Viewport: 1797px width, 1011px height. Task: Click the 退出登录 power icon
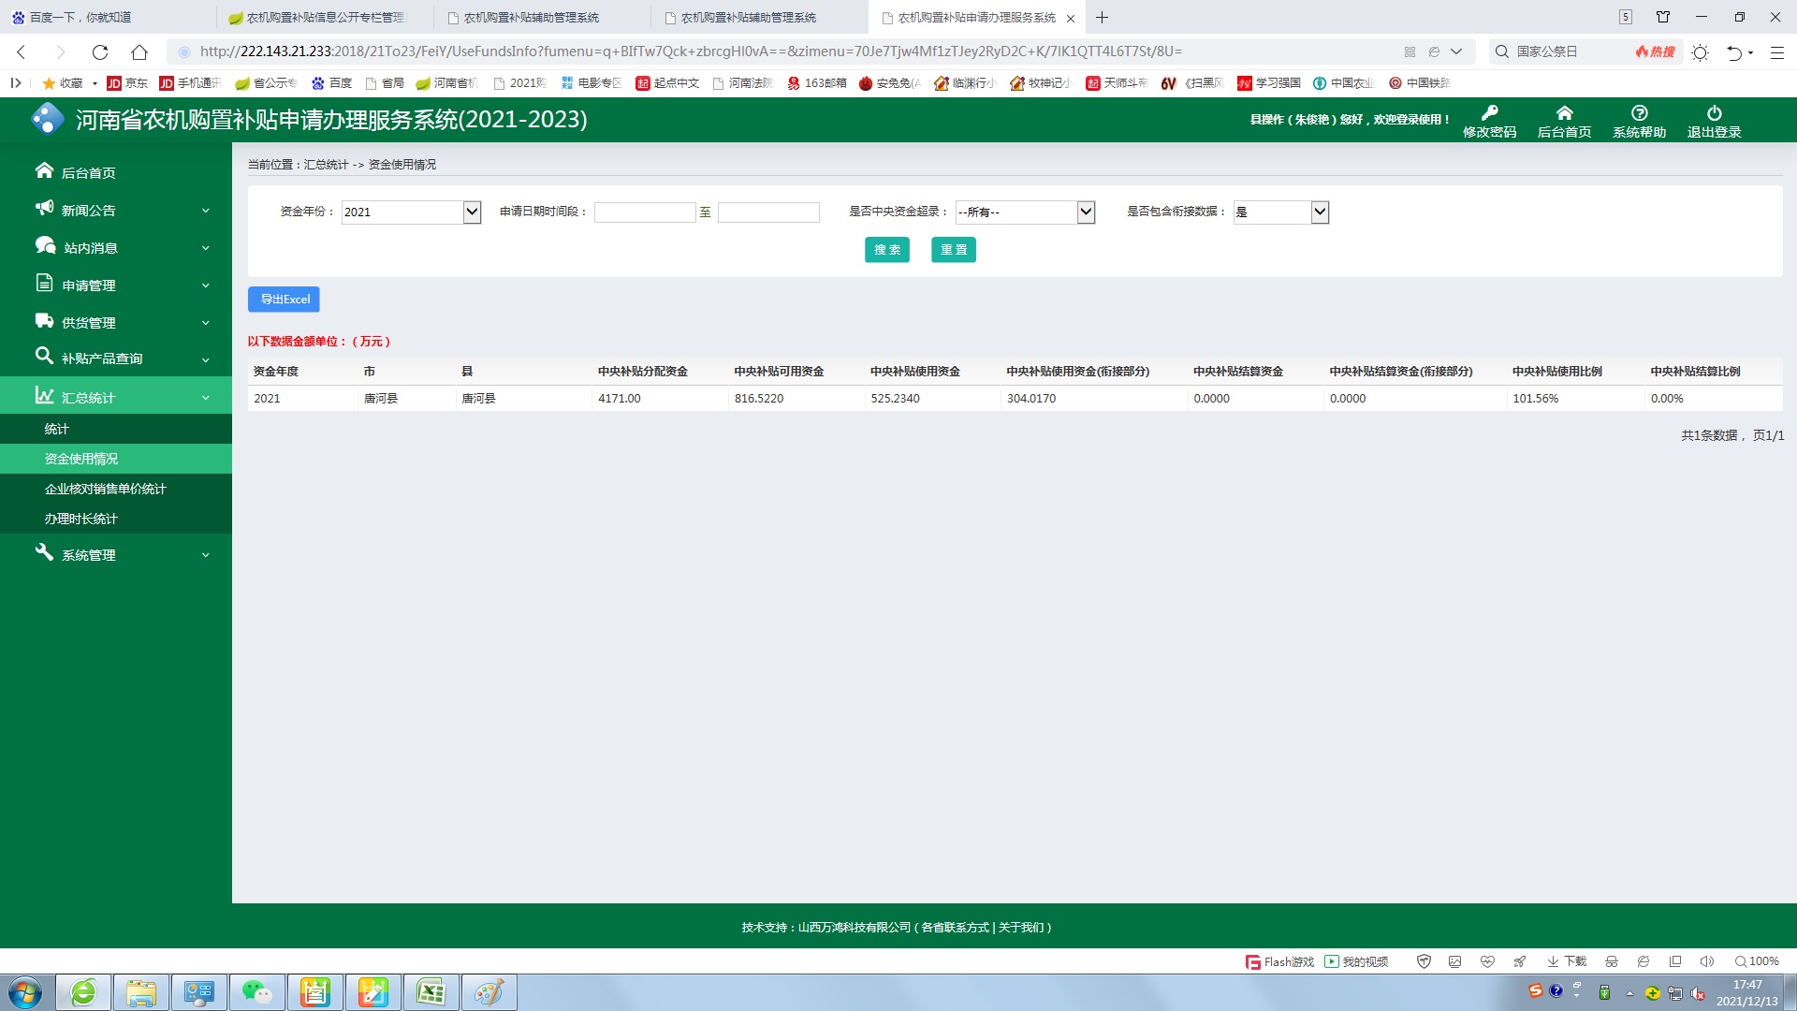[x=1714, y=113]
